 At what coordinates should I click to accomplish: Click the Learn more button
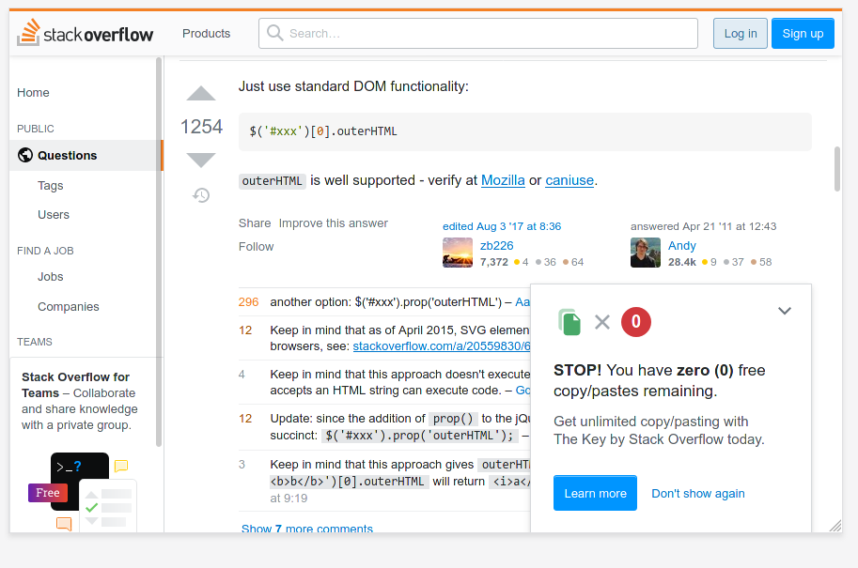[595, 493]
